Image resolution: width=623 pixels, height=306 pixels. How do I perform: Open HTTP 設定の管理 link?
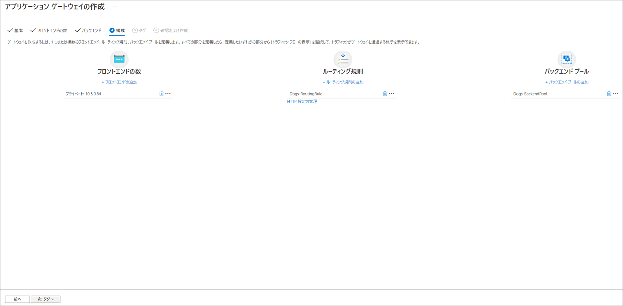point(302,102)
